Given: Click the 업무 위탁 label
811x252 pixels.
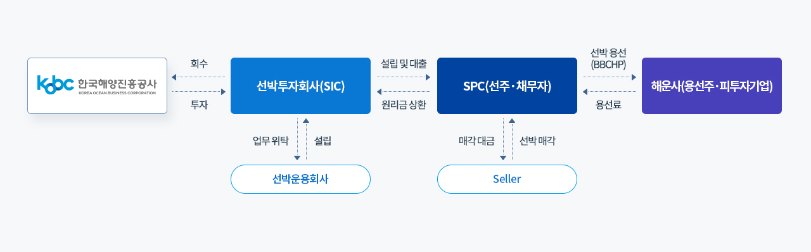Looking at the screenshot, I should pos(271,141).
